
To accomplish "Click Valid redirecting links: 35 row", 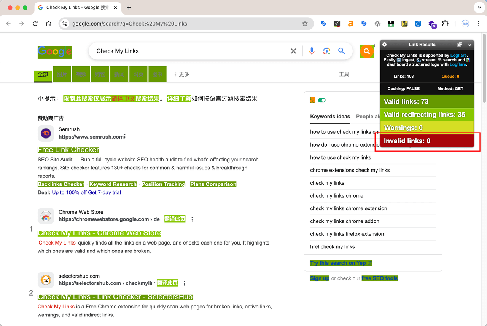I will click(427, 115).
